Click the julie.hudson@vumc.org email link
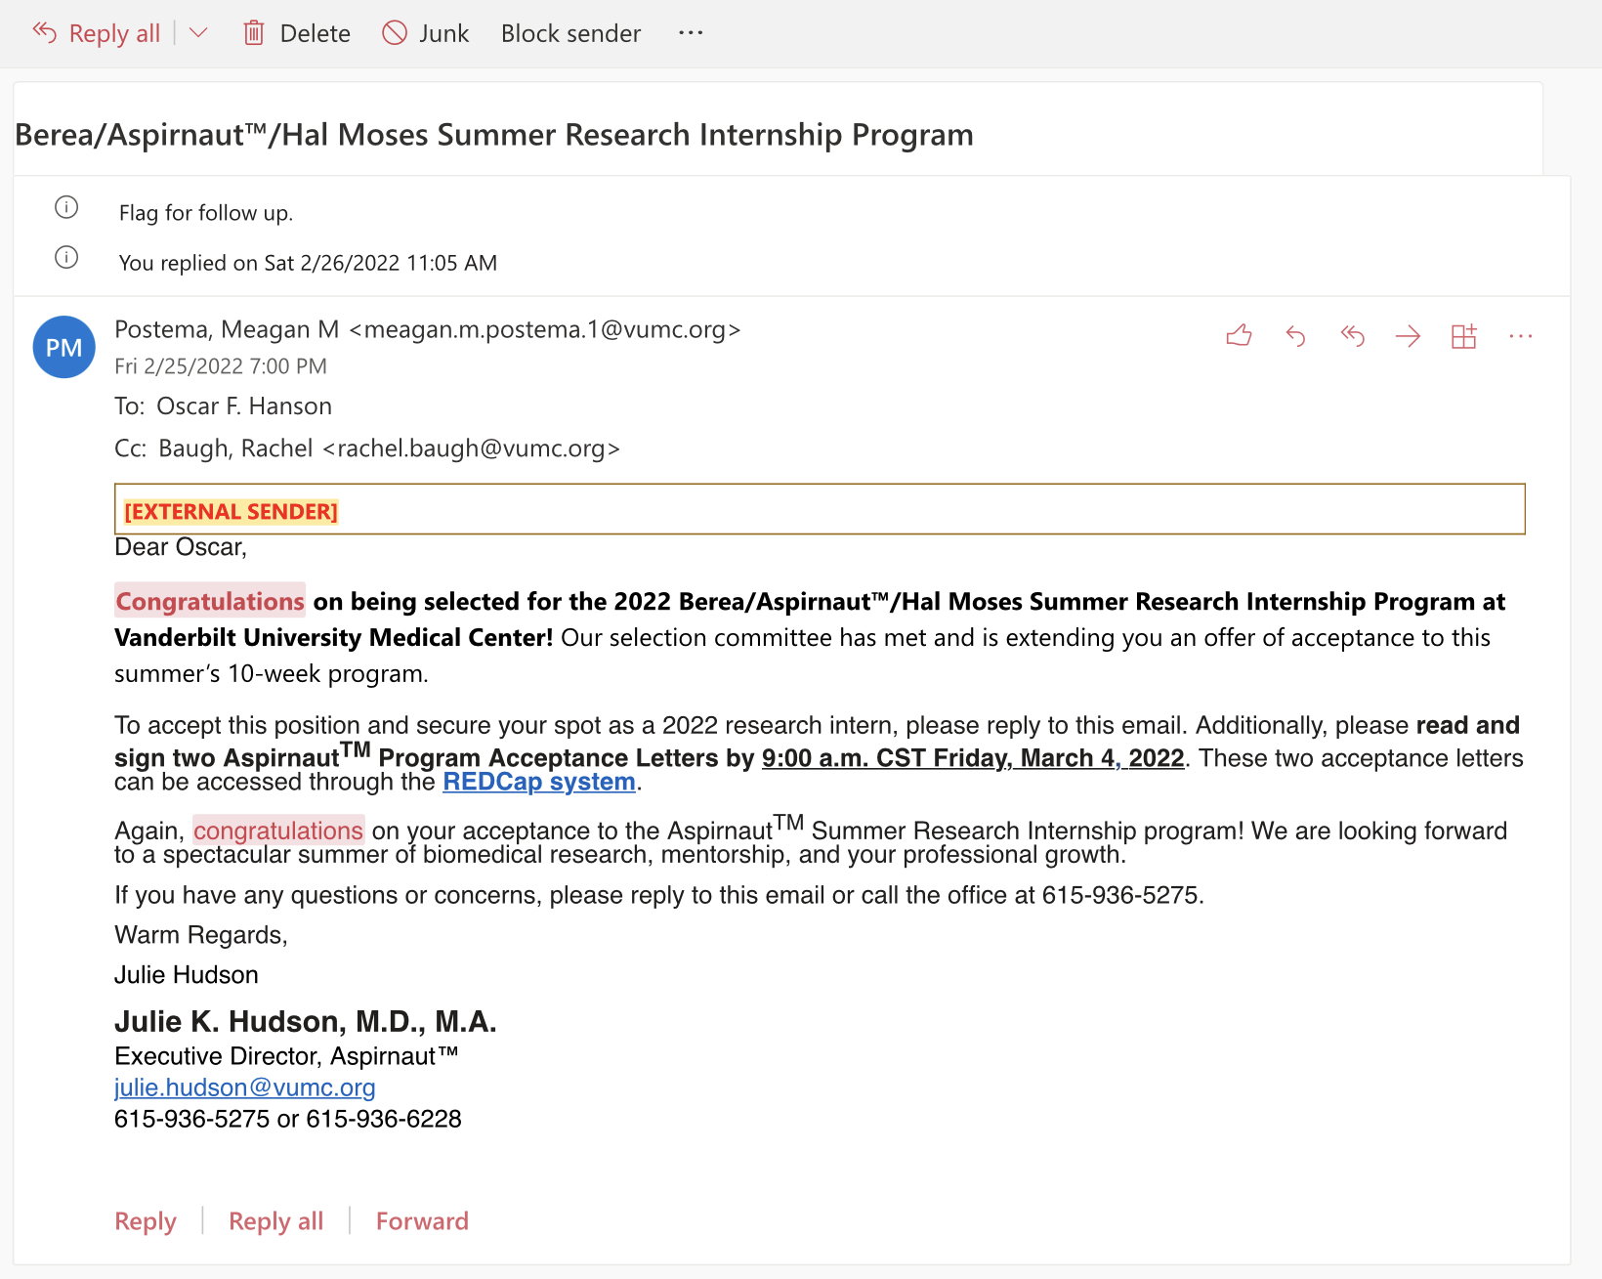This screenshot has width=1602, height=1279. (x=244, y=1087)
